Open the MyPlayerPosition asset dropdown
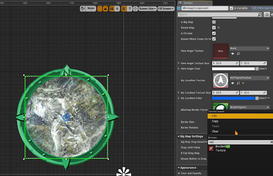This screenshot has height=176, width=273. 250,78
